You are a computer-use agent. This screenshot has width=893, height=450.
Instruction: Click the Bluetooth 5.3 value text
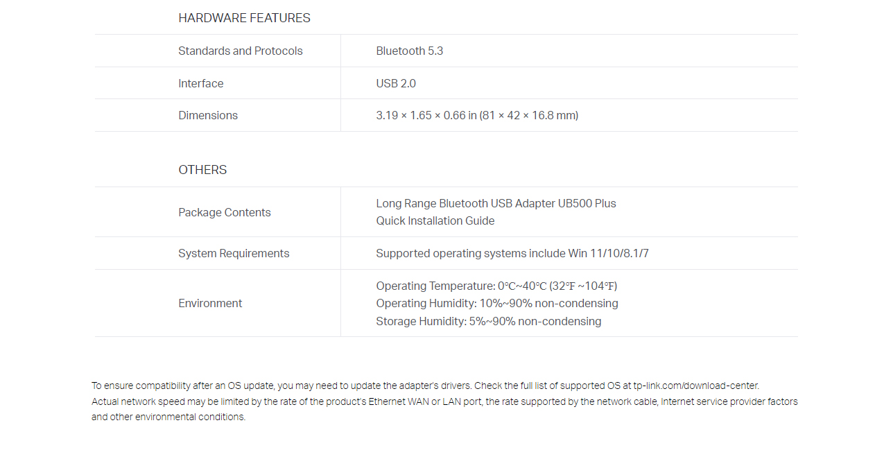click(410, 51)
